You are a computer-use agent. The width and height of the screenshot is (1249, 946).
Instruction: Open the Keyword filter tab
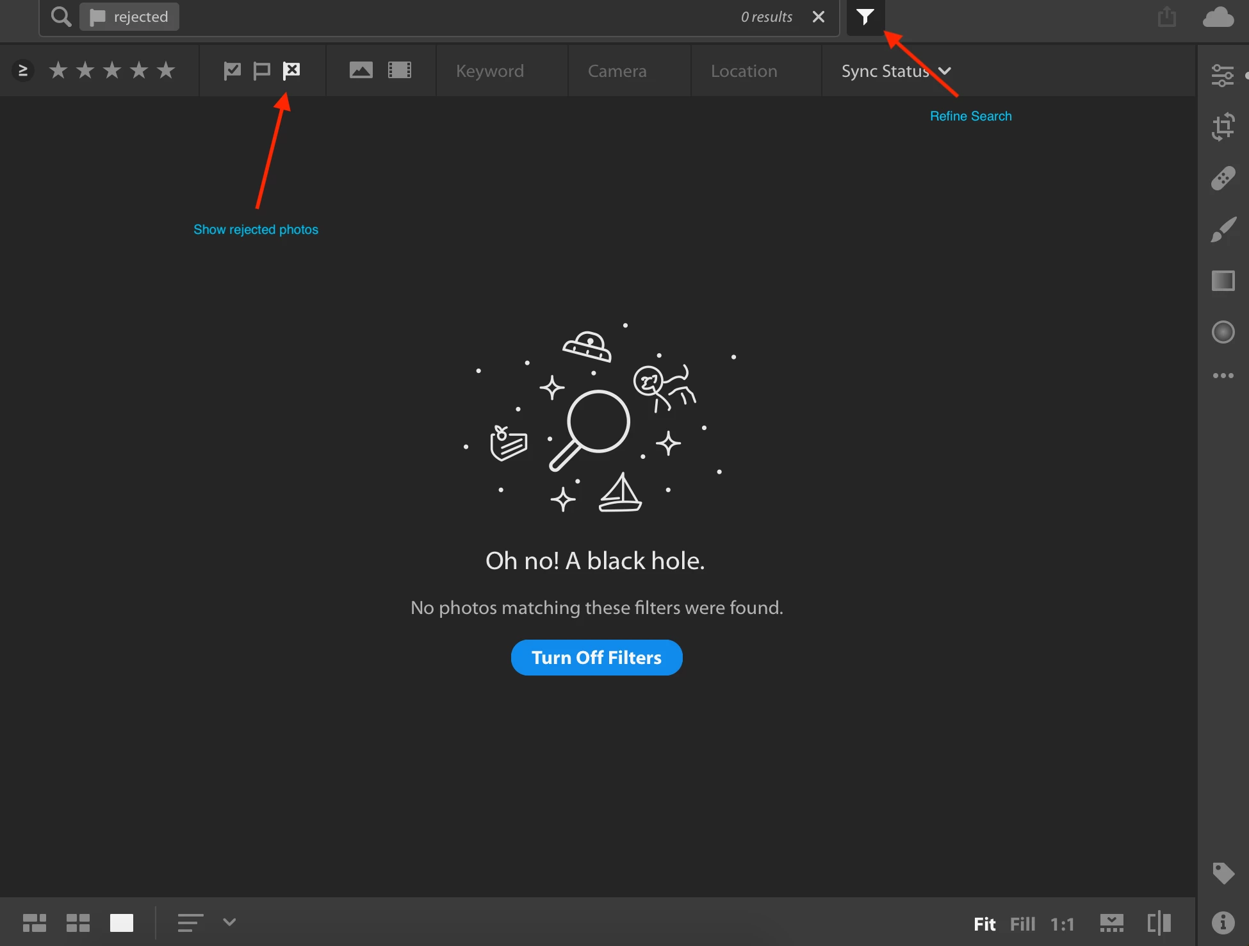click(489, 71)
